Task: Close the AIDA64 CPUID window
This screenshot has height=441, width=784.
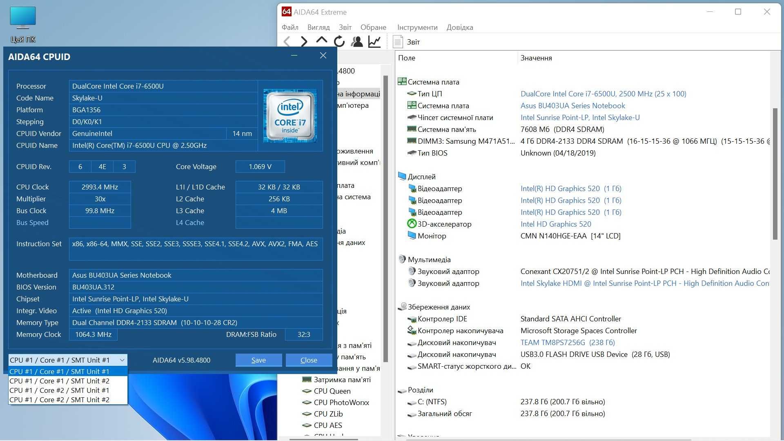Action: pos(323,56)
